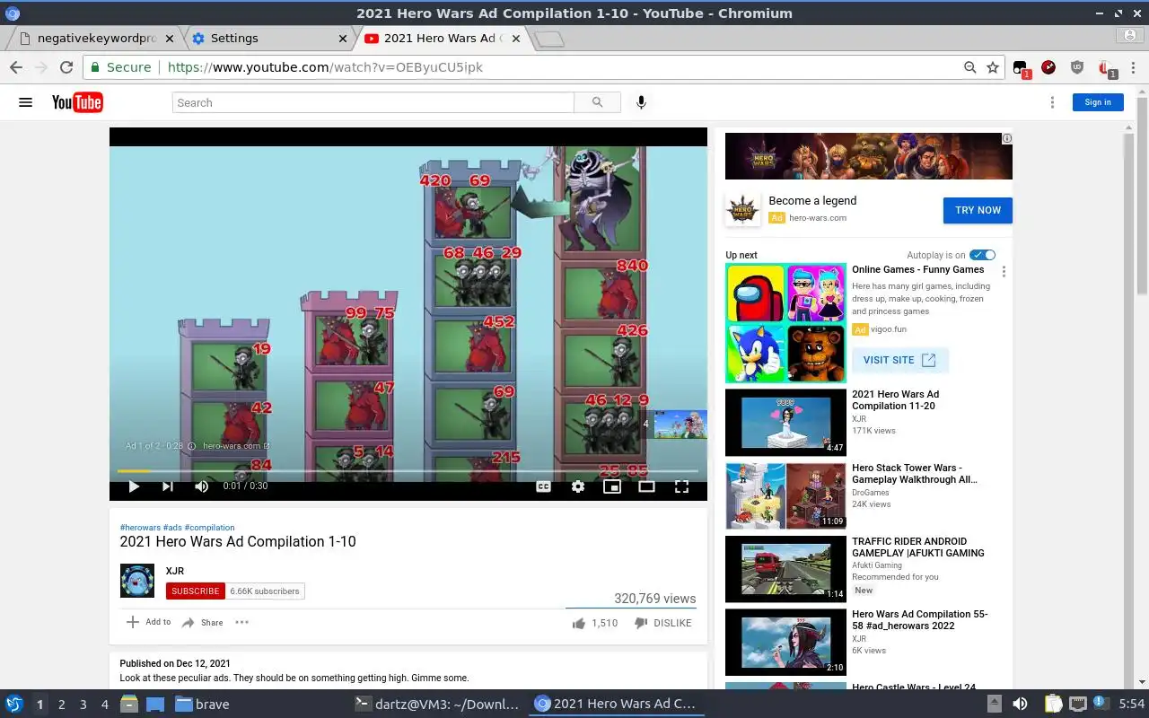
Task: Open the YouTube hamburger guide menu
Action: click(25, 102)
